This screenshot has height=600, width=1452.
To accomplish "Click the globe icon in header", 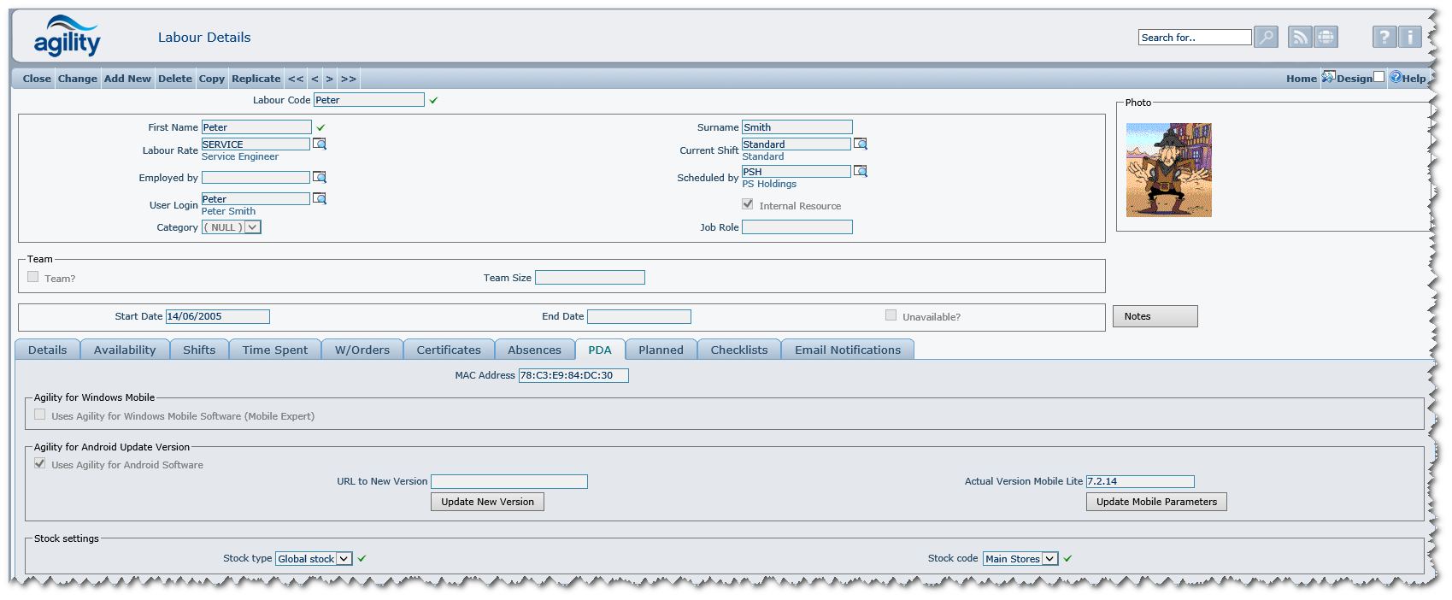I will pos(1326,37).
